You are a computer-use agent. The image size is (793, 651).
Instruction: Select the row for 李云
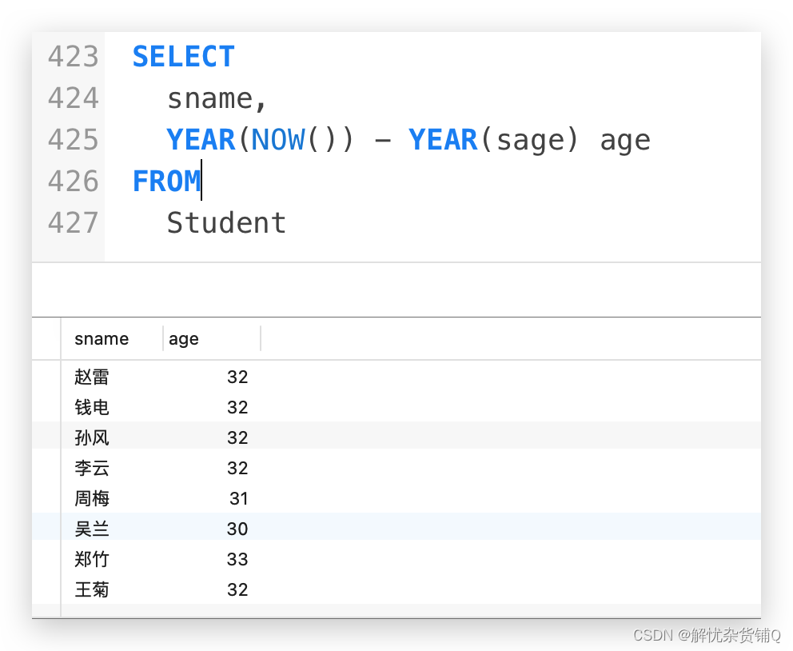coord(396,468)
